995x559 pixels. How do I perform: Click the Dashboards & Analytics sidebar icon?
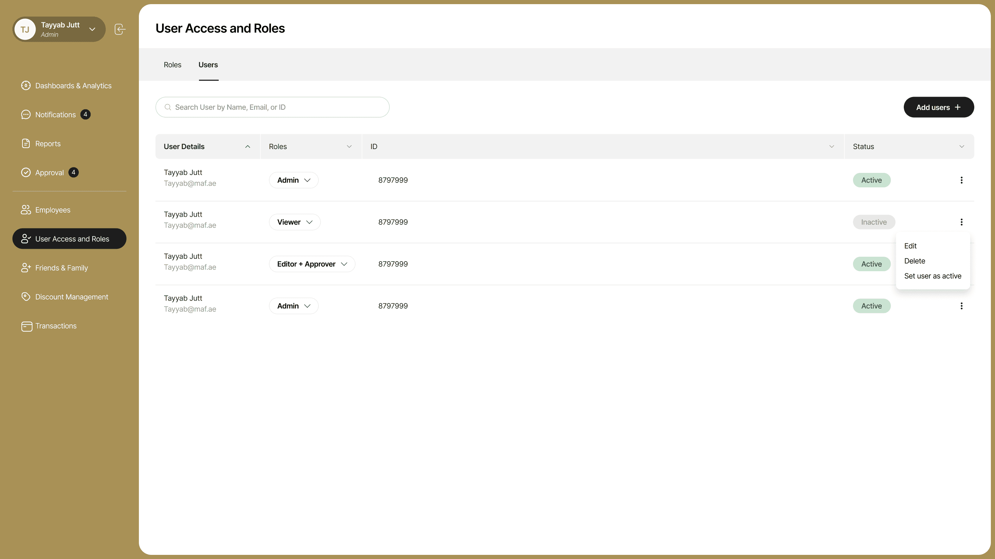coord(26,86)
